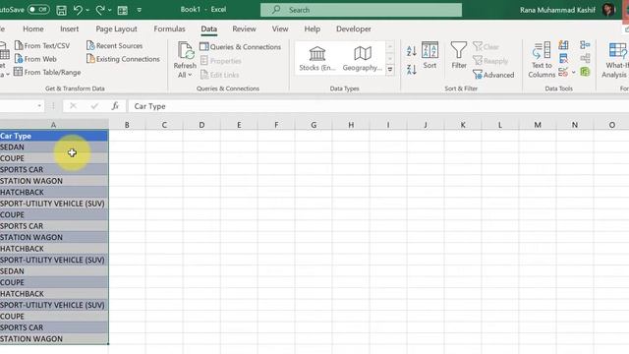Switch to the Page Layout tab
629x354 pixels.
(116, 29)
